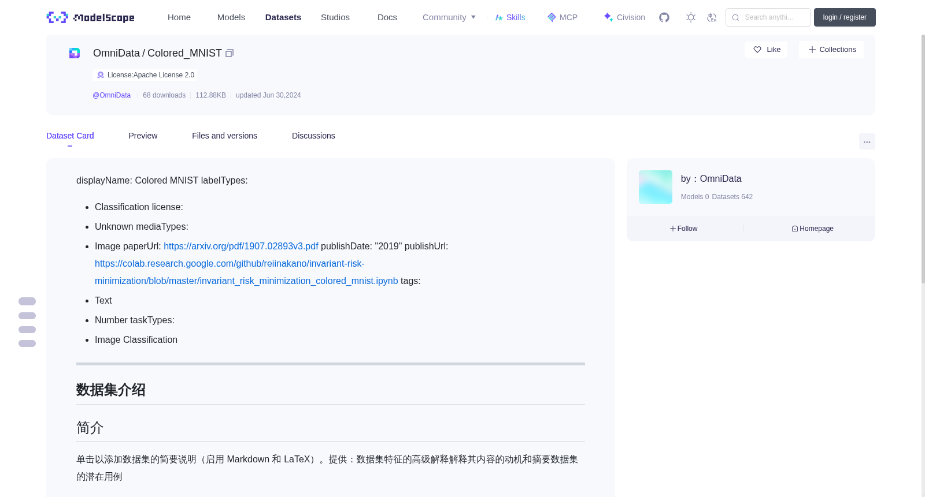The height and width of the screenshot is (497, 925).
Task: Click the page vertical scrollbar
Action: coord(923,159)
